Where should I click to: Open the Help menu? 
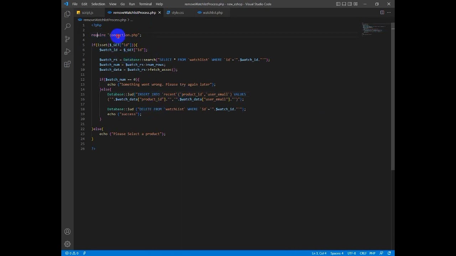pyautogui.click(x=159, y=4)
